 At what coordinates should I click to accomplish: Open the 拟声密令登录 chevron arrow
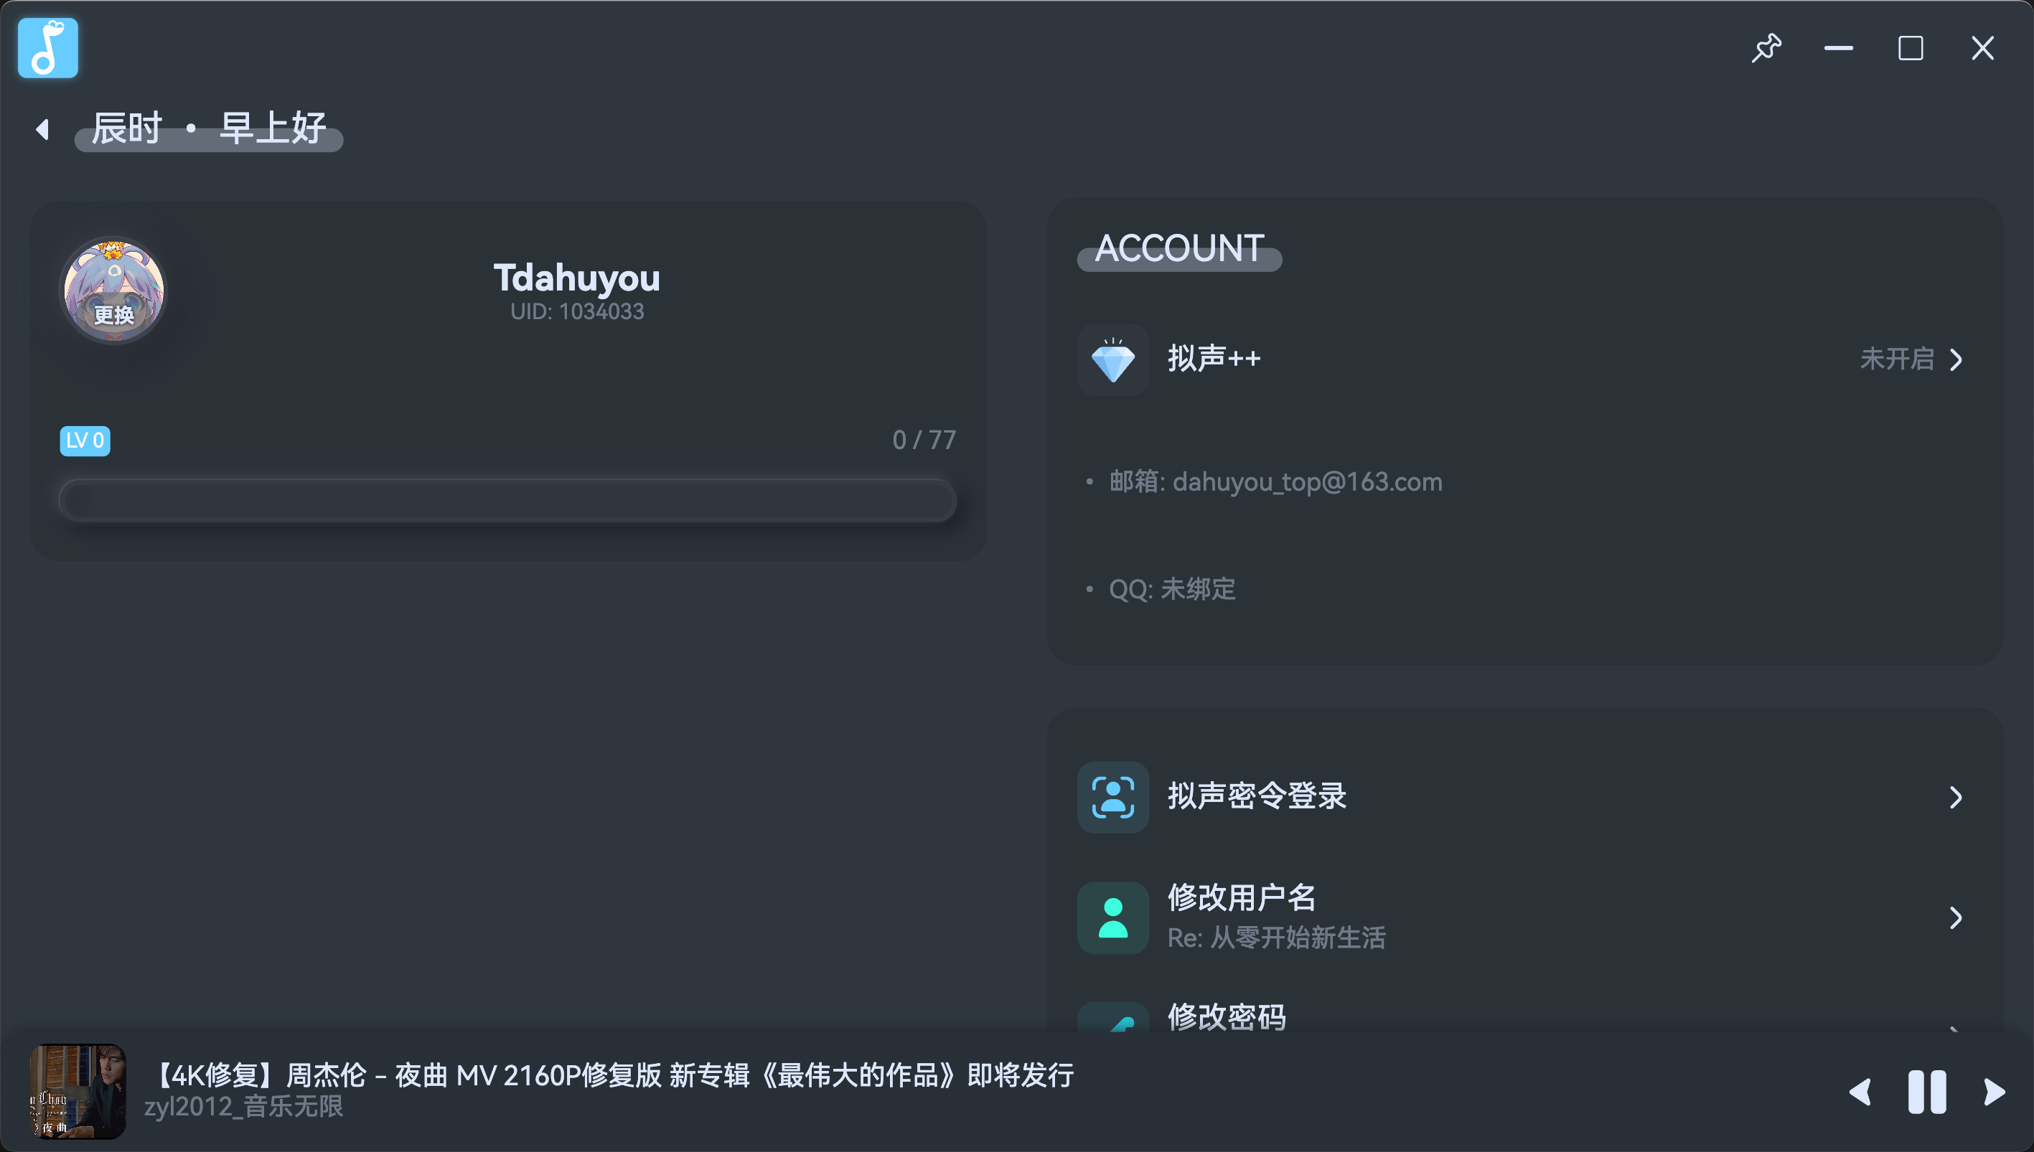(1956, 798)
